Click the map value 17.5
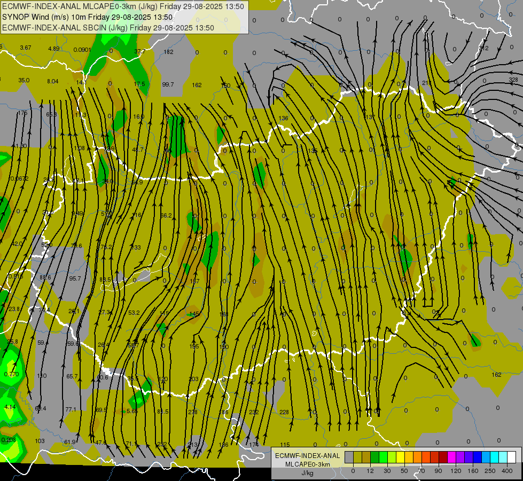This screenshot has height=481, width=523. pyautogui.click(x=139, y=84)
